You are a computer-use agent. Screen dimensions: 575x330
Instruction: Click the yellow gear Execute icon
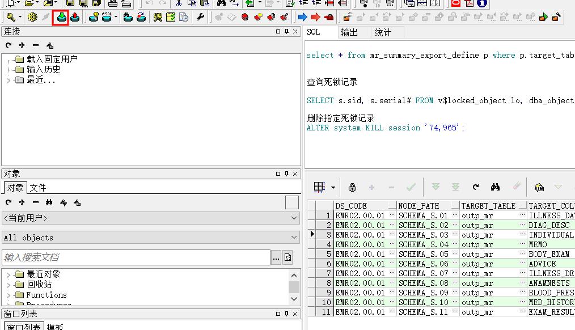point(32,17)
